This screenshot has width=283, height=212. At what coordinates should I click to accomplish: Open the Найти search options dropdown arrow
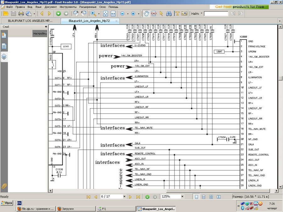point(201,14)
